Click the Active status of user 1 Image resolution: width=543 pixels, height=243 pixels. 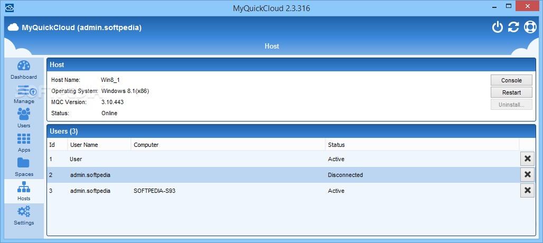336,159
